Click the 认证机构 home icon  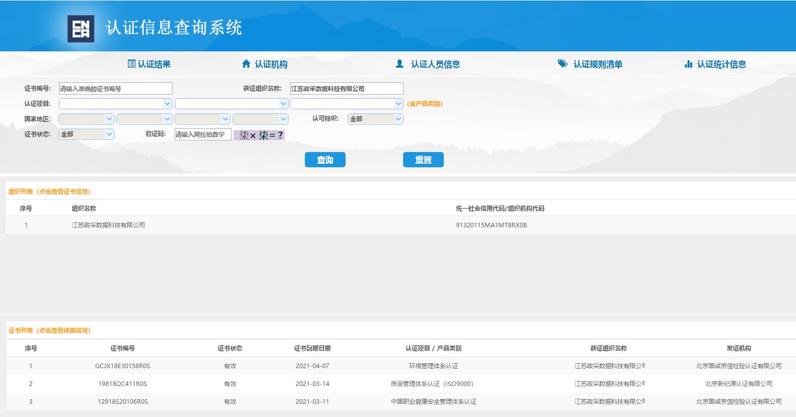click(246, 64)
